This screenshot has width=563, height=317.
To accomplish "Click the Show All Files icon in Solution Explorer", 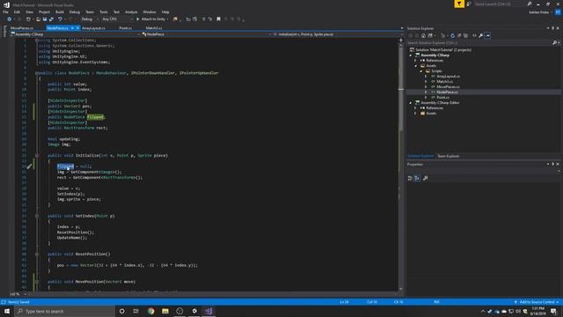I will pos(465,35).
